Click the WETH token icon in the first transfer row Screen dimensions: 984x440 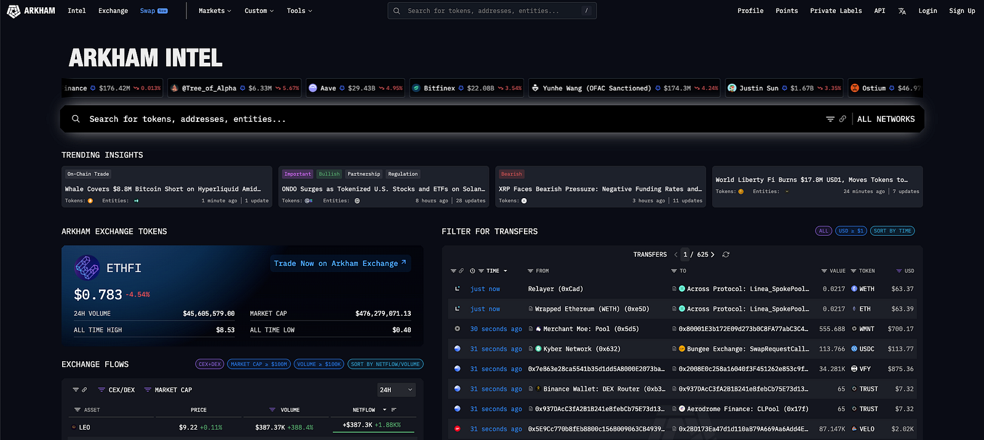tap(854, 289)
